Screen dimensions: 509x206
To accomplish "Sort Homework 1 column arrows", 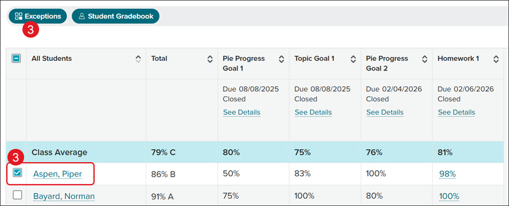I will [496, 59].
